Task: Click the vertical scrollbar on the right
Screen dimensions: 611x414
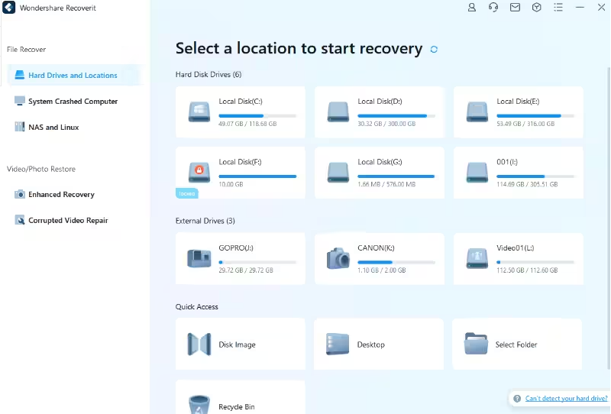Action: click(x=608, y=218)
